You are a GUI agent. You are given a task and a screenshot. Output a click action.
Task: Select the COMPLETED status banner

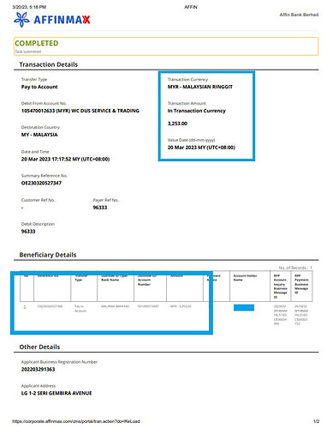(166, 46)
